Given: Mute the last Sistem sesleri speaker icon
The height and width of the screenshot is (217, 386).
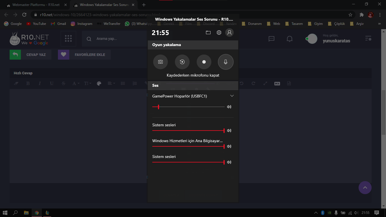Looking at the screenshot, I should click(229, 162).
